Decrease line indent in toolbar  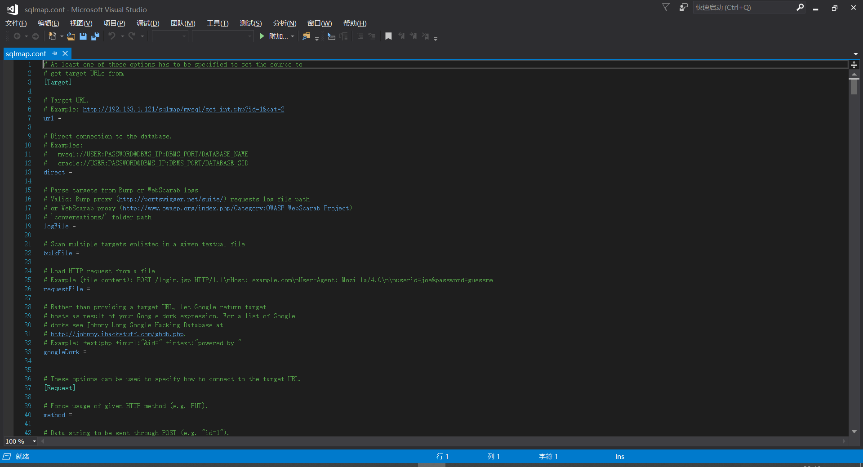[360, 36]
